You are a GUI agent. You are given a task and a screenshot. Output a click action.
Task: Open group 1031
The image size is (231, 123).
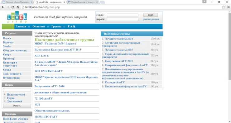tap(37, 105)
